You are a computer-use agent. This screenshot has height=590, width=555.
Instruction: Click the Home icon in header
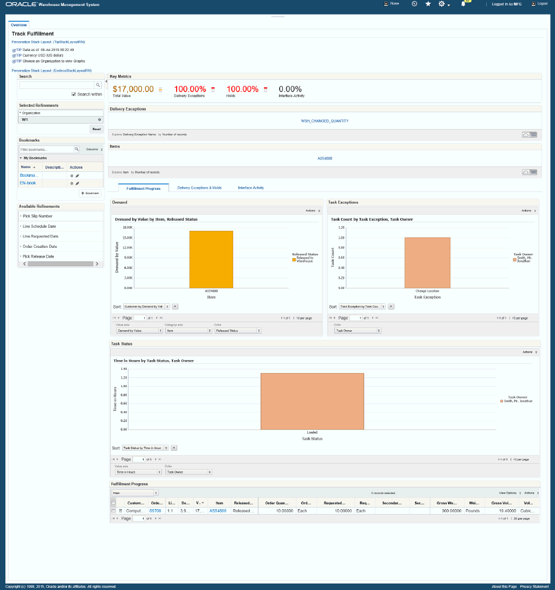coord(386,4)
